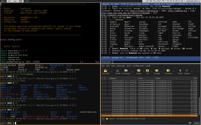
Task: Sort messages by the Date column header
Action: (x=158, y=78)
